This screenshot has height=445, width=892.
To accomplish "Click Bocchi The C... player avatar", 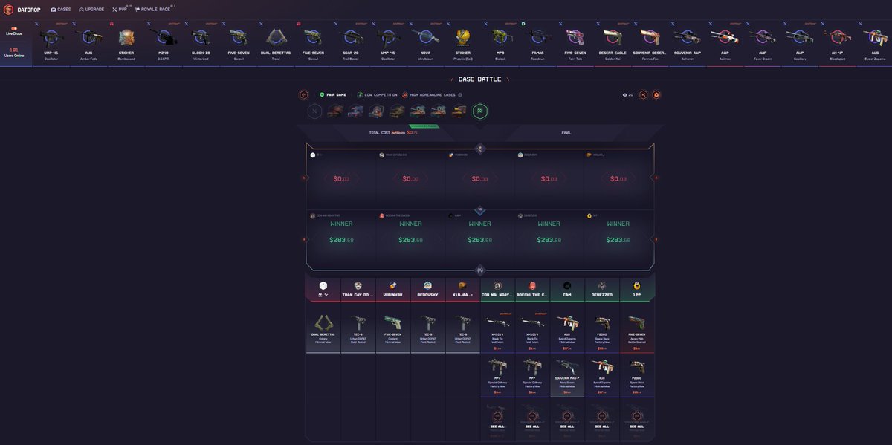I will pyautogui.click(x=532, y=285).
